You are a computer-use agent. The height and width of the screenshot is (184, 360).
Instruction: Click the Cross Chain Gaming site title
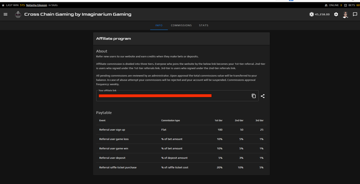coord(78,14)
